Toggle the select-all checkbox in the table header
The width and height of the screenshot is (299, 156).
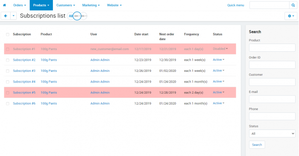pyautogui.click(x=8, y=35)
